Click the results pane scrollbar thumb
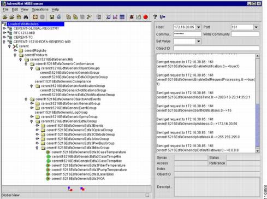This screenshot has height=199, width=267. pos(257,126)
